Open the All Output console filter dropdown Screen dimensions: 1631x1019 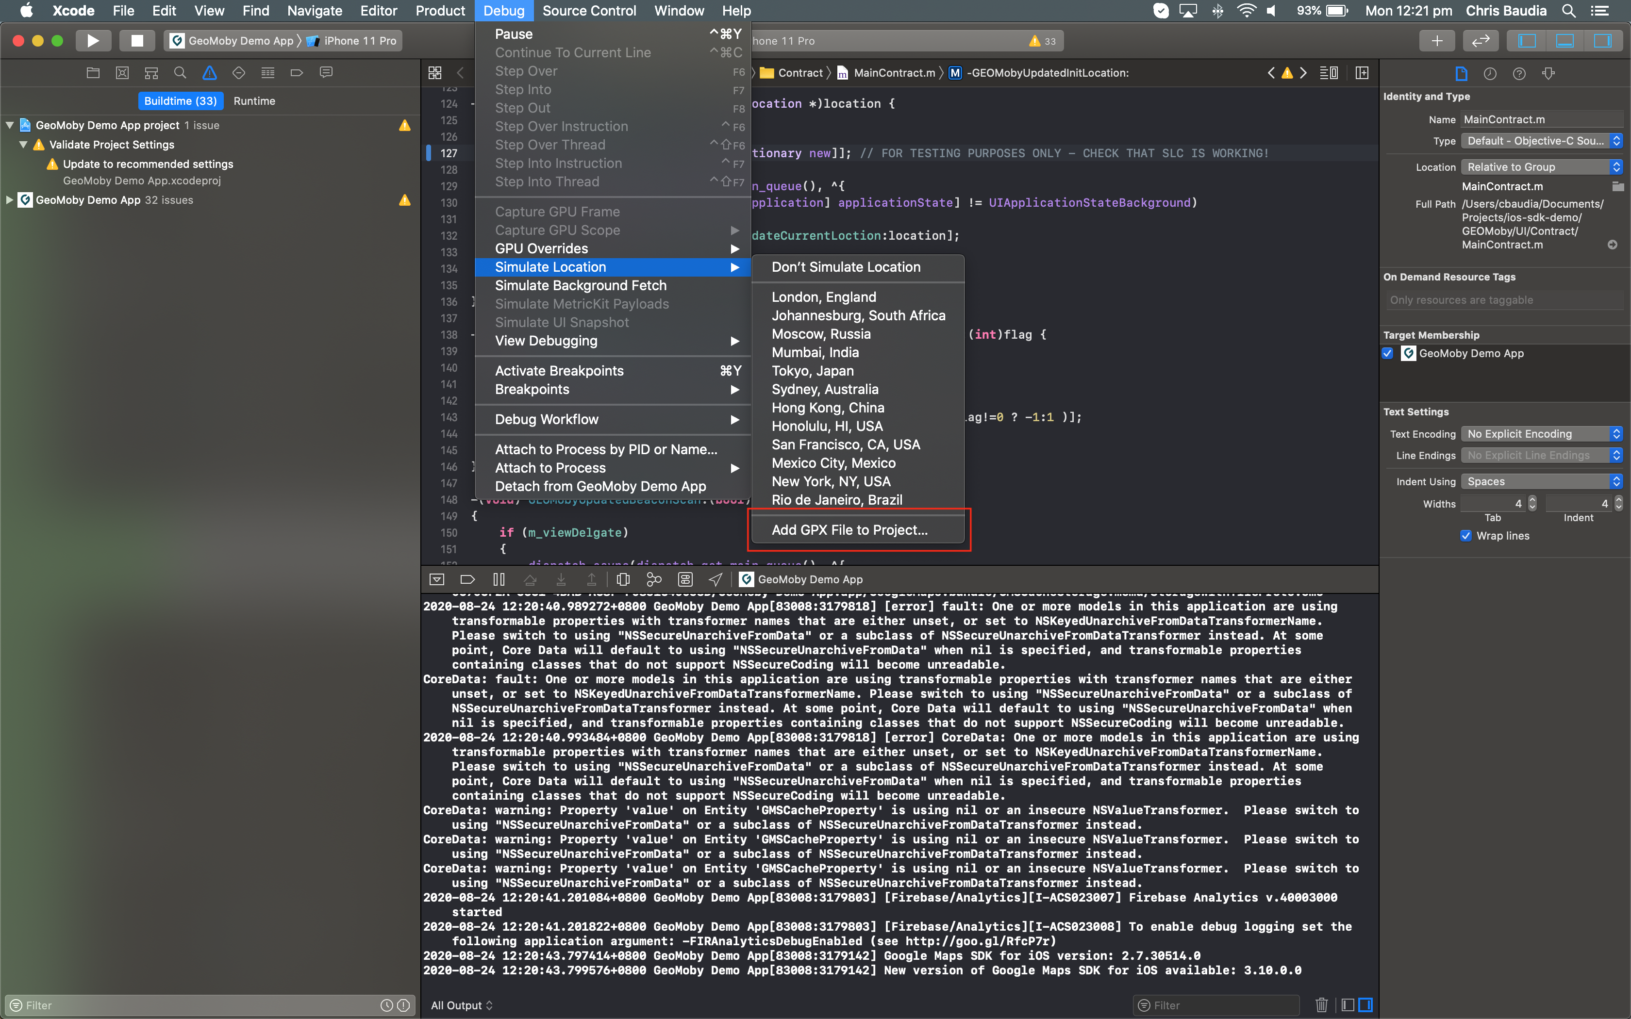click(462, 1005)
